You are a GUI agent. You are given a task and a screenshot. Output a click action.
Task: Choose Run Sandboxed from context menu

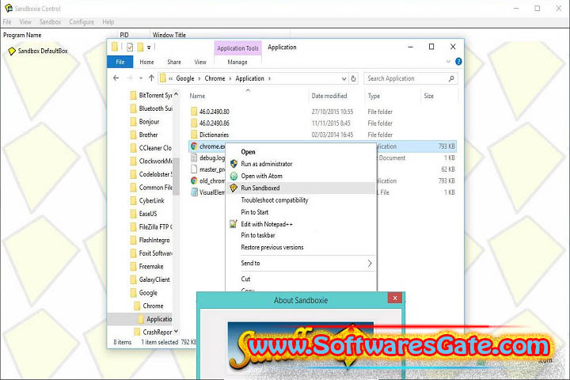[x=301, y=188]
